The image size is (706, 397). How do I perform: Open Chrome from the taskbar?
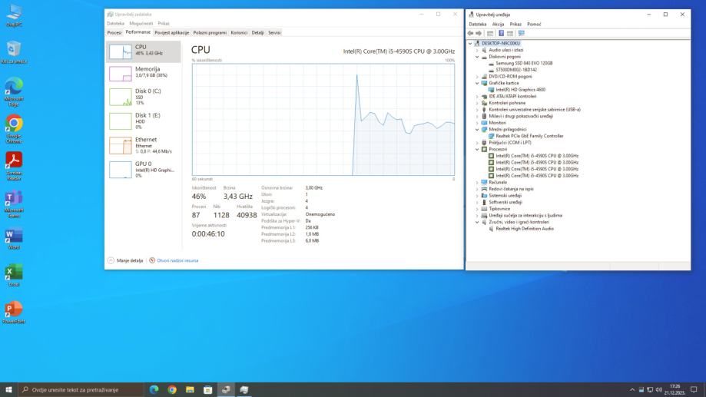[172, 390]
